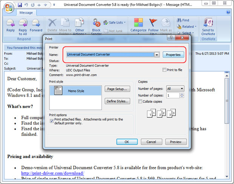This screenshot has width=234, height=184.
Task: Click the 'UDC Output Files' location text
Action: pos(78,70)
